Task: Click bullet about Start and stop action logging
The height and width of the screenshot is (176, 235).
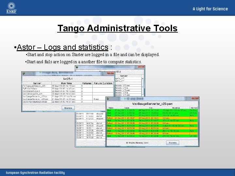Action: [x=93, y=55]
